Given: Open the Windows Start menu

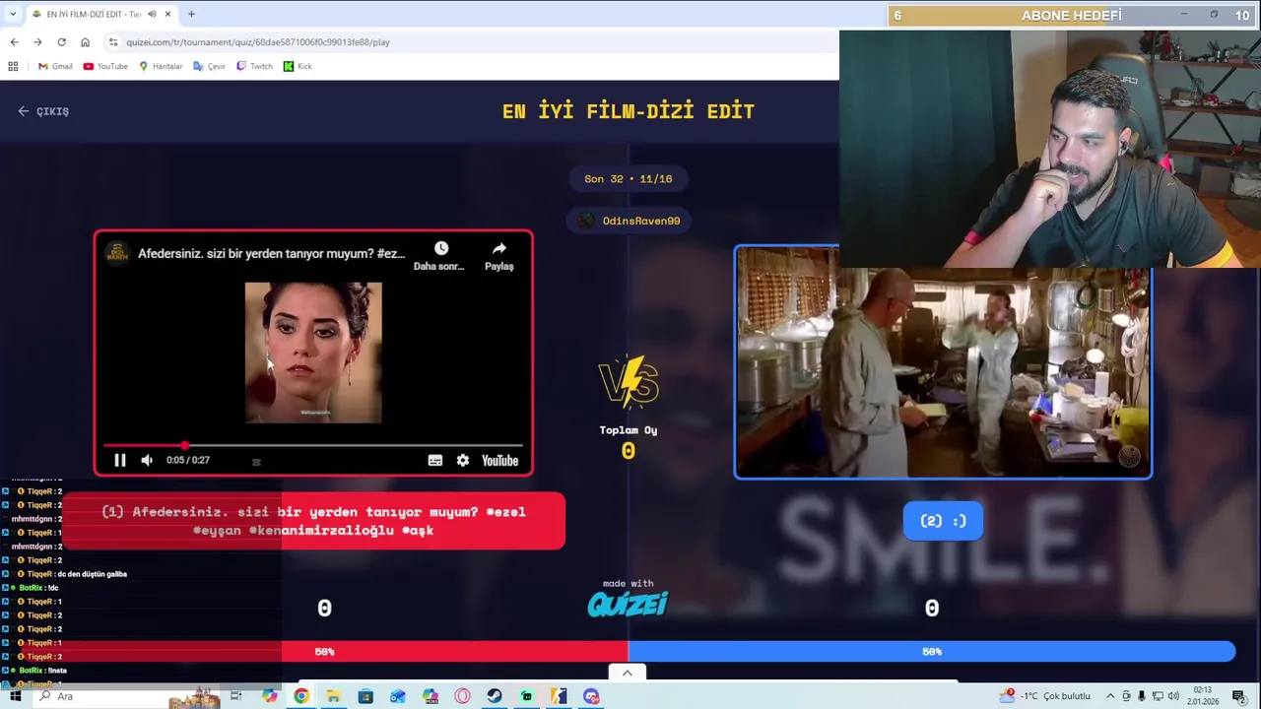Looking at the screenshot, I should pyautogui.click(x=16, y=696).
